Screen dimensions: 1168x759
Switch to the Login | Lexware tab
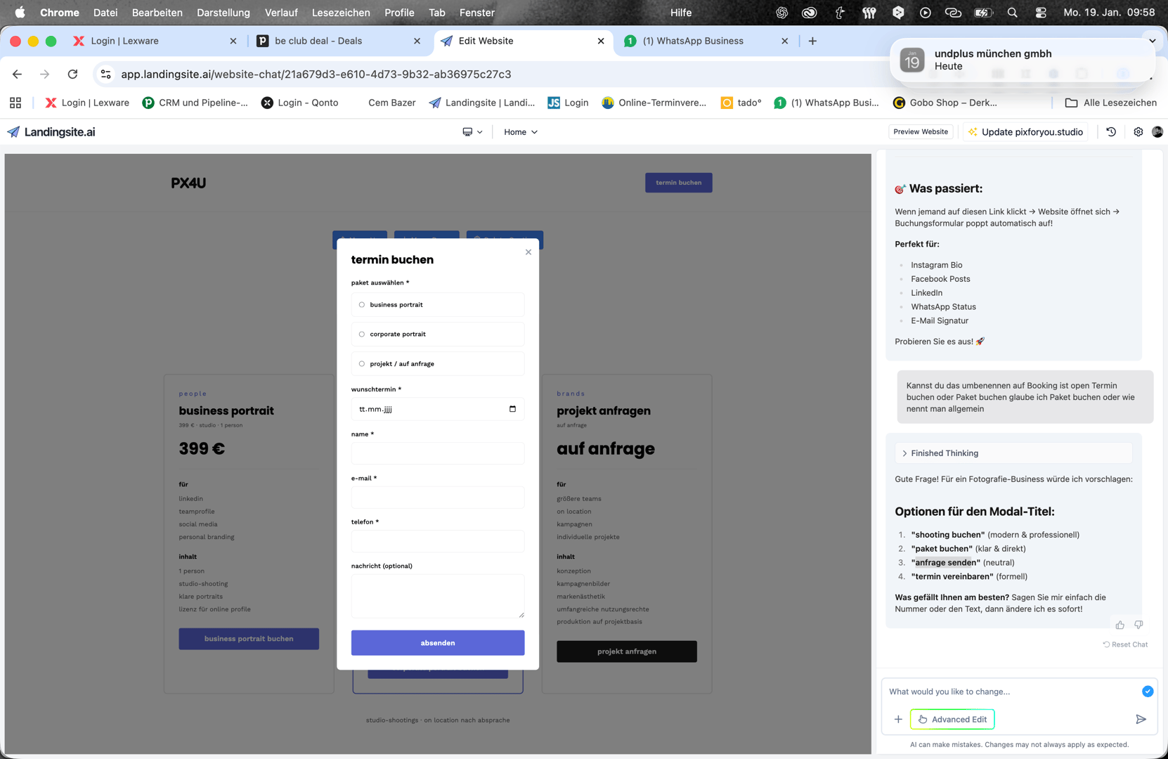155,41
